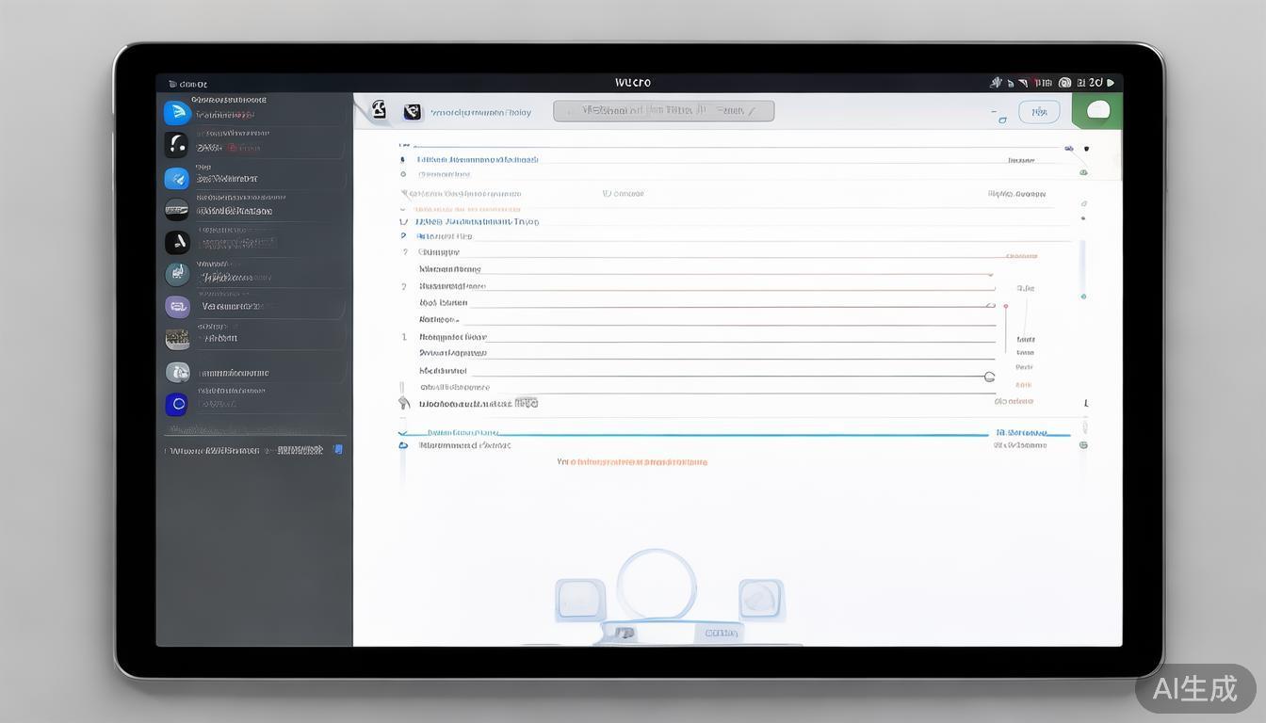Open the purple rounded sidebar icon
Viewport: 1266px width, 723px height.
[177, 306]
